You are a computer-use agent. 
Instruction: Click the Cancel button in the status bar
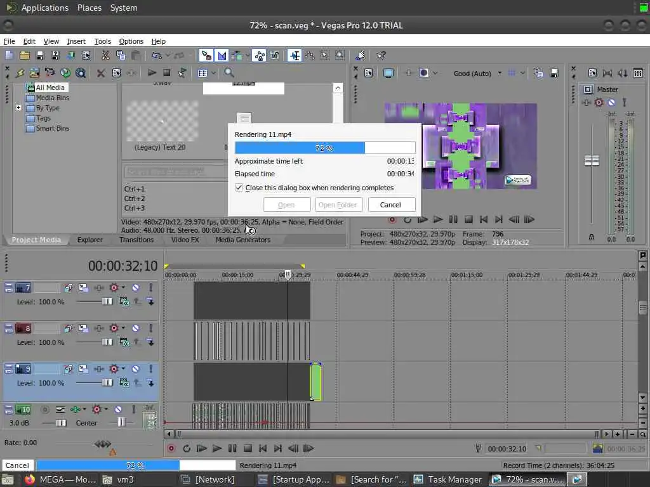point(17,465)
